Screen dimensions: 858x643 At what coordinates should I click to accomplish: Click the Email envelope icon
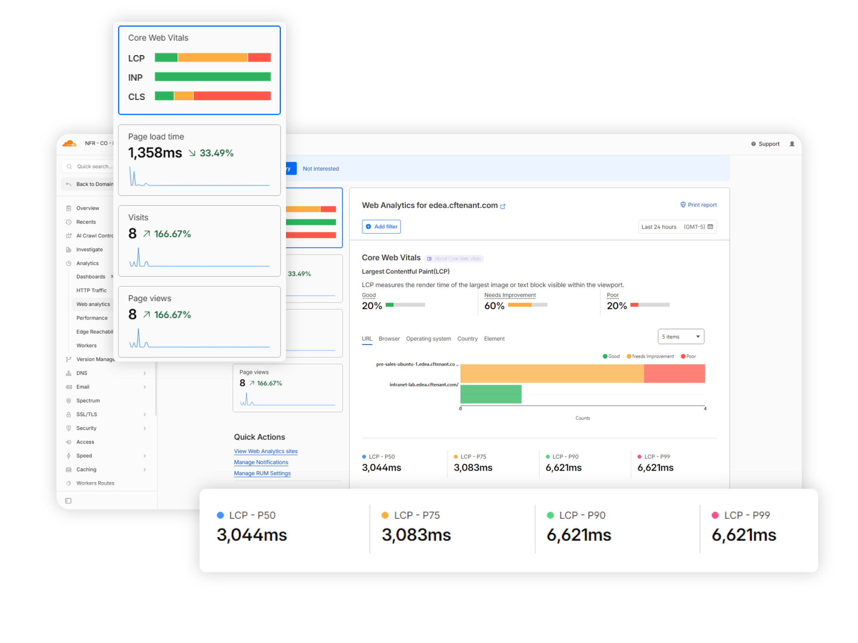click(68, 387)
